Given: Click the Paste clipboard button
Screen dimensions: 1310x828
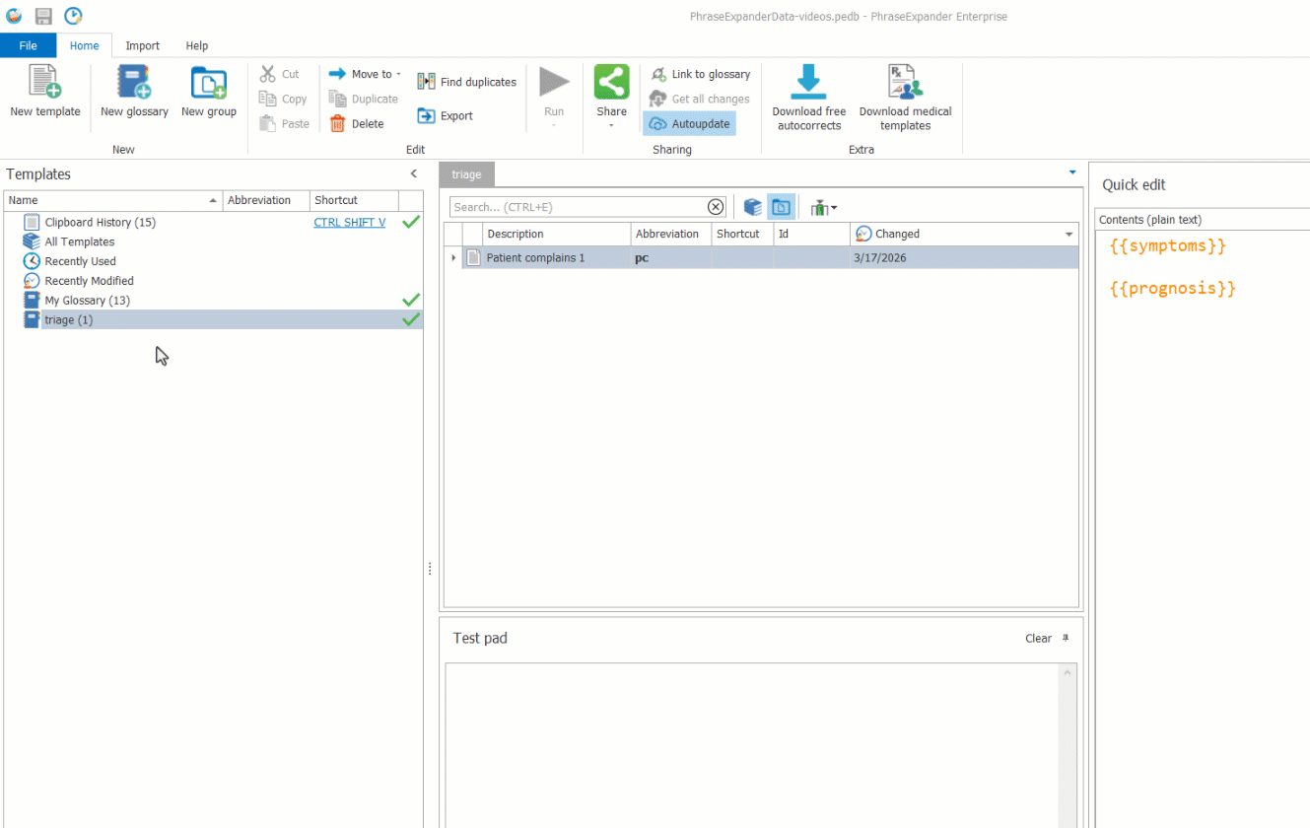Looking at the screenshot, I should 284,123.
